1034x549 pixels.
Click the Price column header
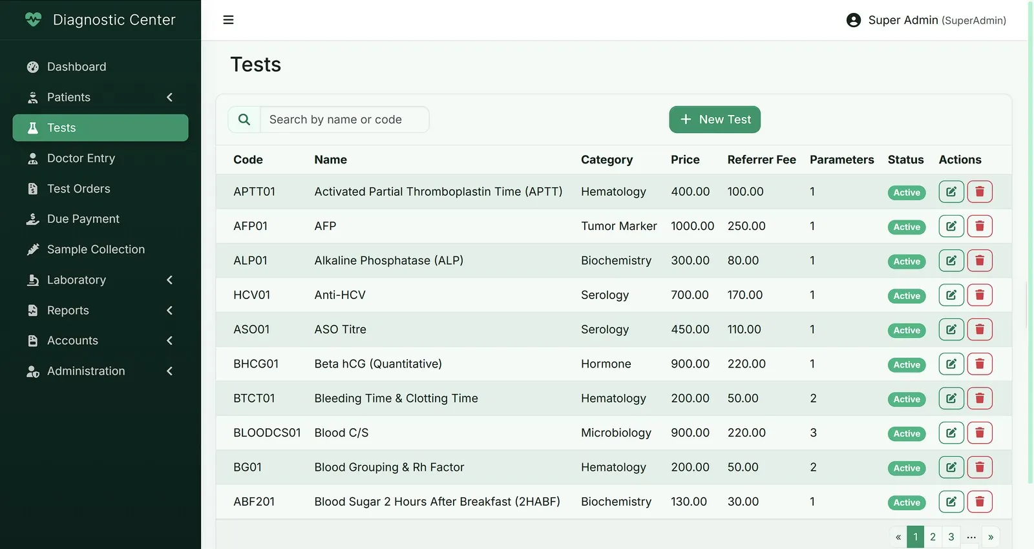tap(685, 160)
